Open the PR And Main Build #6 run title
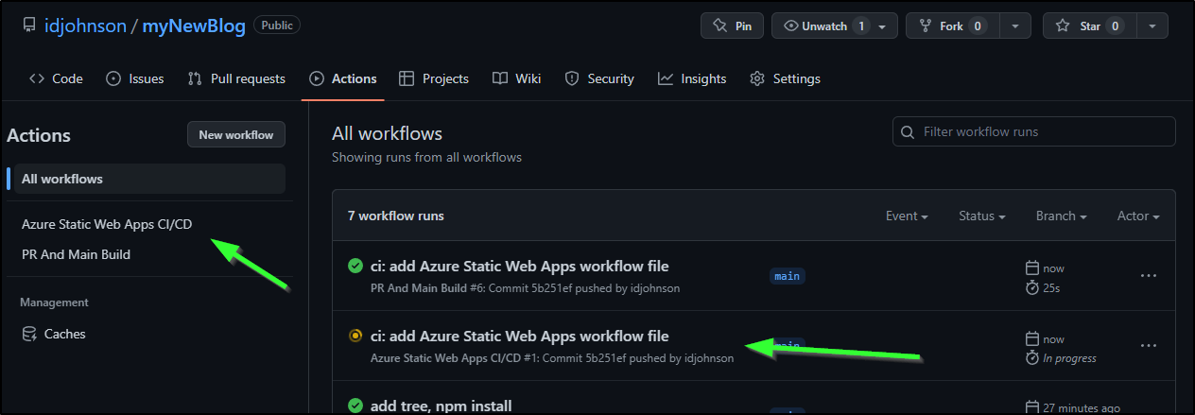This screenshot has height=415, width=1195. (520, 267)
